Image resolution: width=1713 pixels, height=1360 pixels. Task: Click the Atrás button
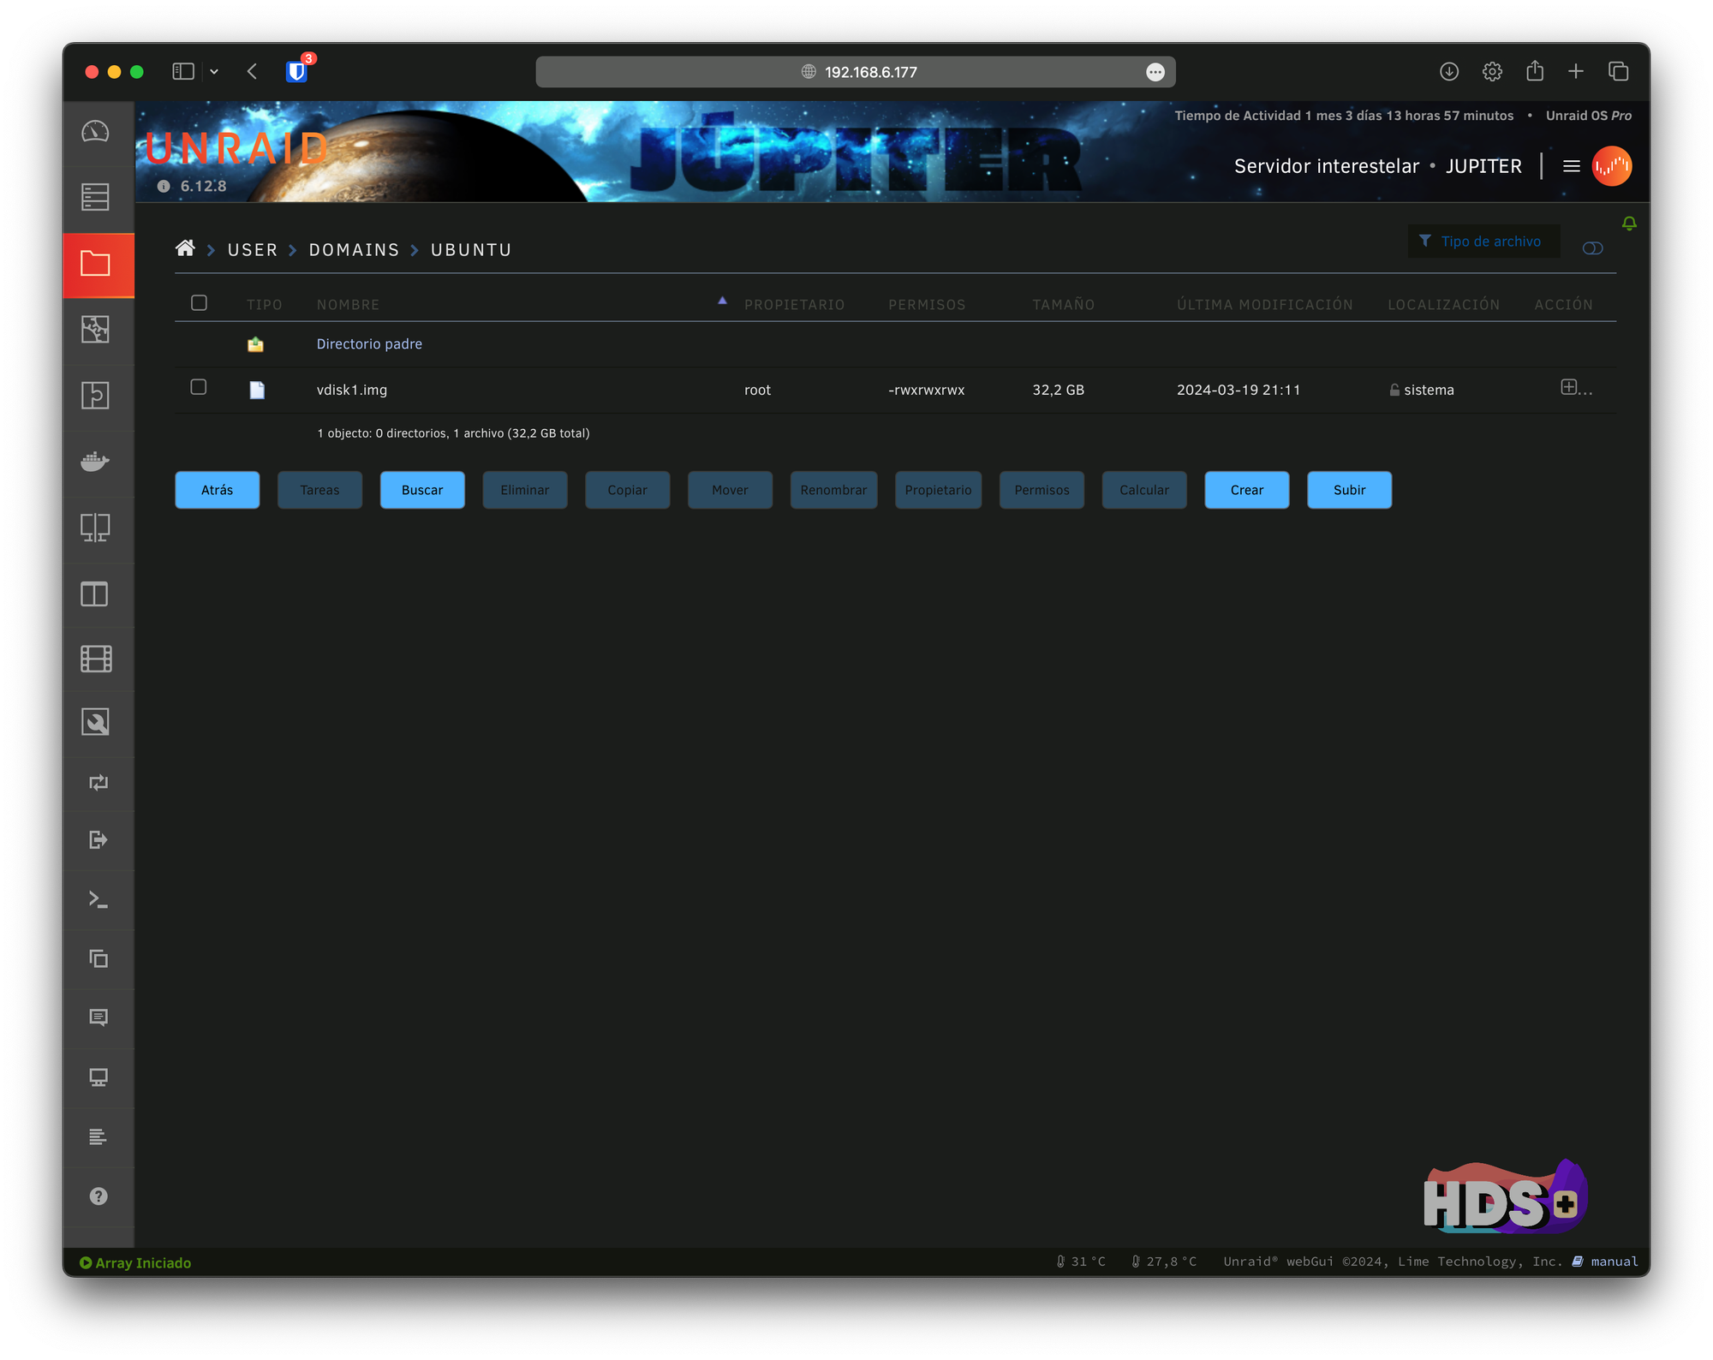pyautogui.click(x=217, y=490)
